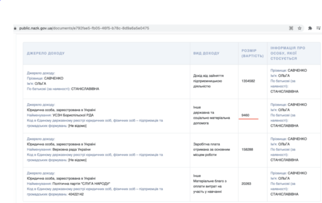Click the ІНФОРМАЦІЯ ПРО ОСОБУ column header
The image size is (322, 203).
[x=288, y=53]
